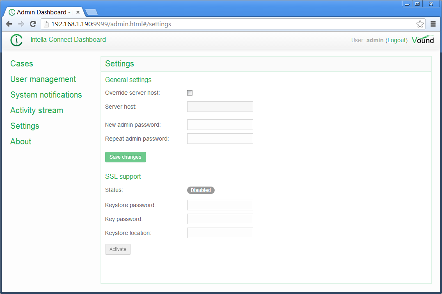Bookmark page with the star icon
The width and height of the screenshot is (442, 294).
point(420,24)
